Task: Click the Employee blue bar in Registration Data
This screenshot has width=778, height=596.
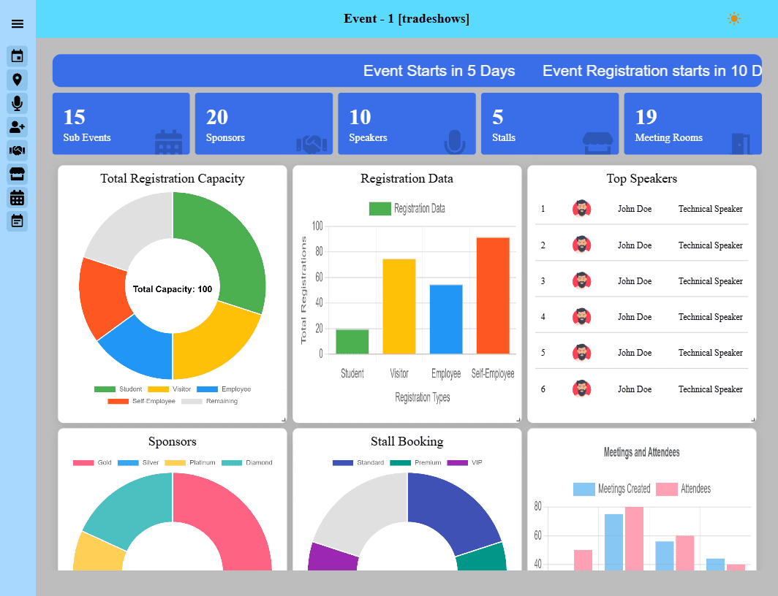Action: 446,319
